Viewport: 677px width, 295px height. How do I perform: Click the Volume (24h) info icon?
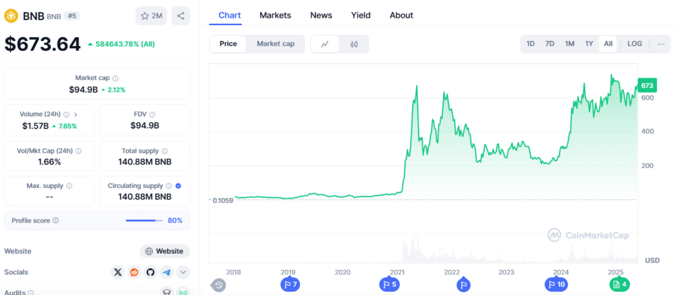(x=67, y=115)
